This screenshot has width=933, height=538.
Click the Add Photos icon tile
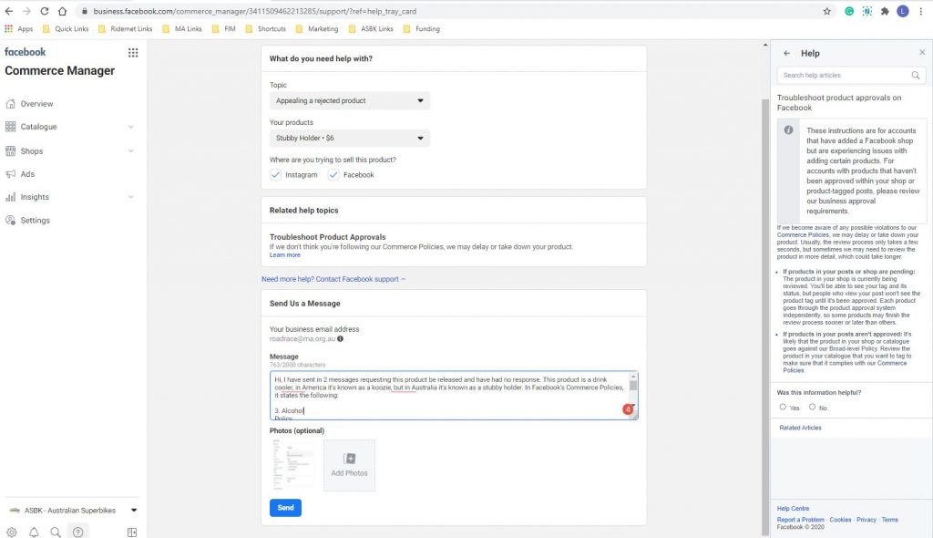349,465
